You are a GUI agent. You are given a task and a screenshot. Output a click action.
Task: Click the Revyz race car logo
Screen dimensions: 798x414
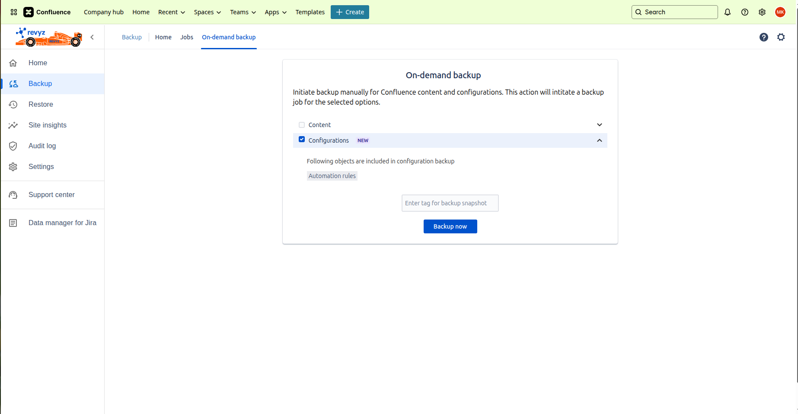tap(49, 37)
